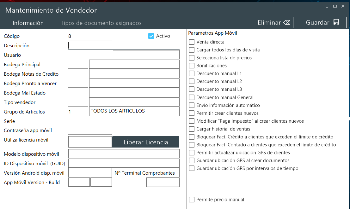Screen dimensions: 350x209
Task: Close the Mantenimiento de Vendedor window
Action: coord(343,6)
